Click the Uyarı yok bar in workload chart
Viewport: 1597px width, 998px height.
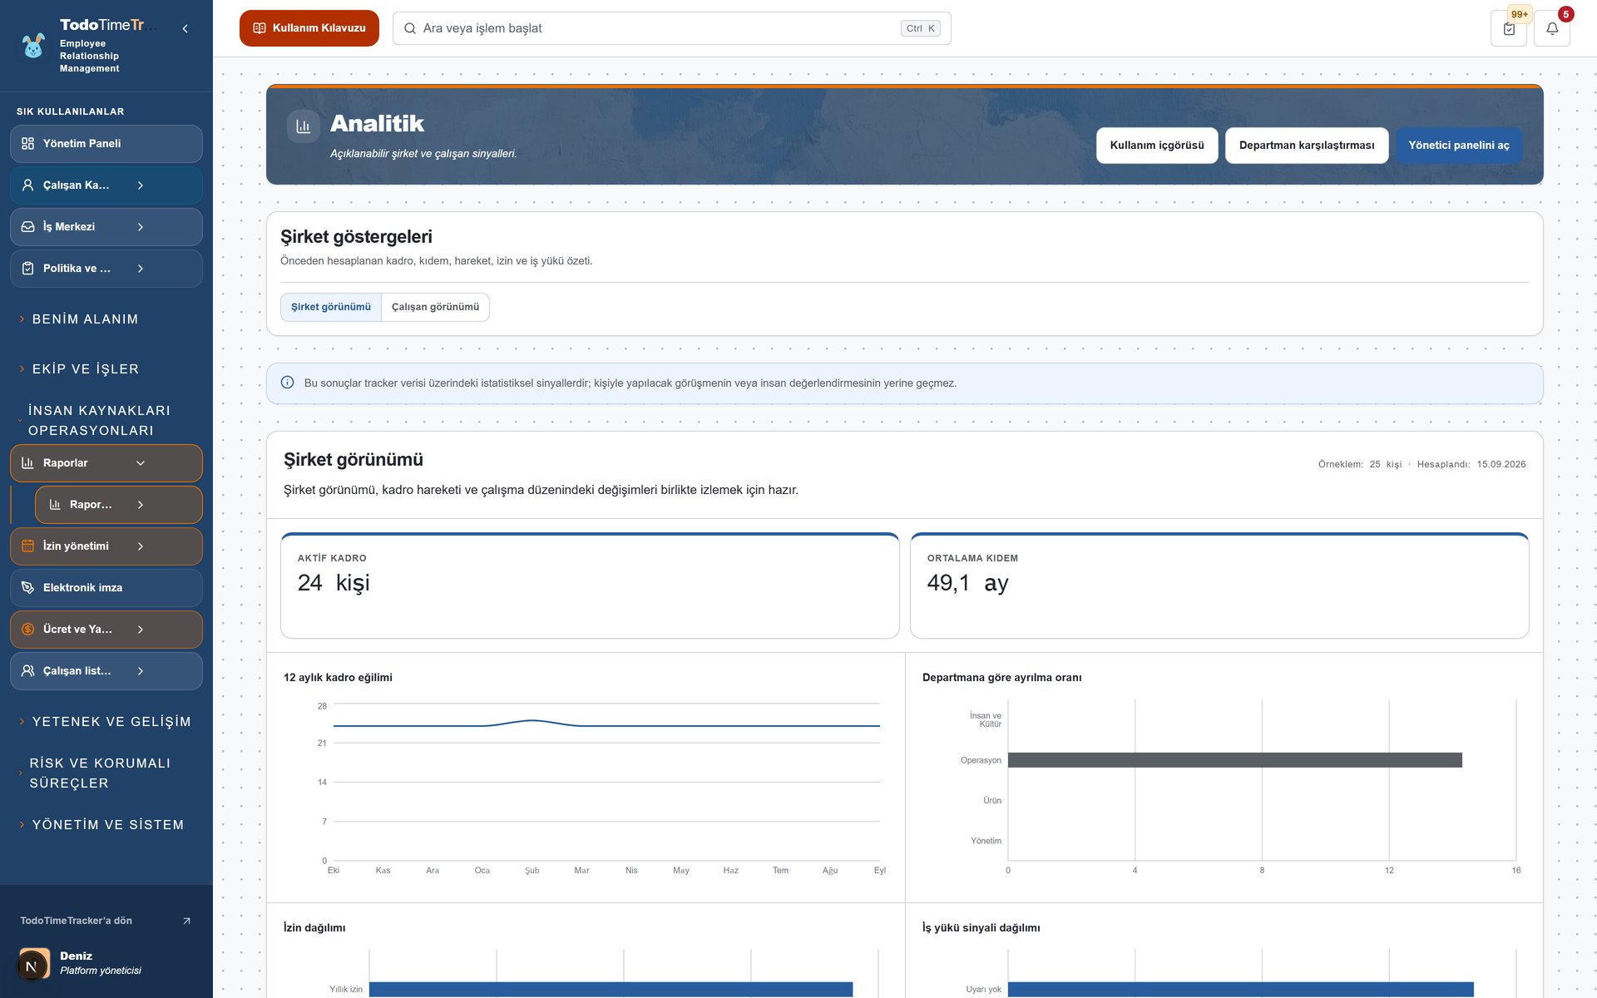[x=1241, y=990]
